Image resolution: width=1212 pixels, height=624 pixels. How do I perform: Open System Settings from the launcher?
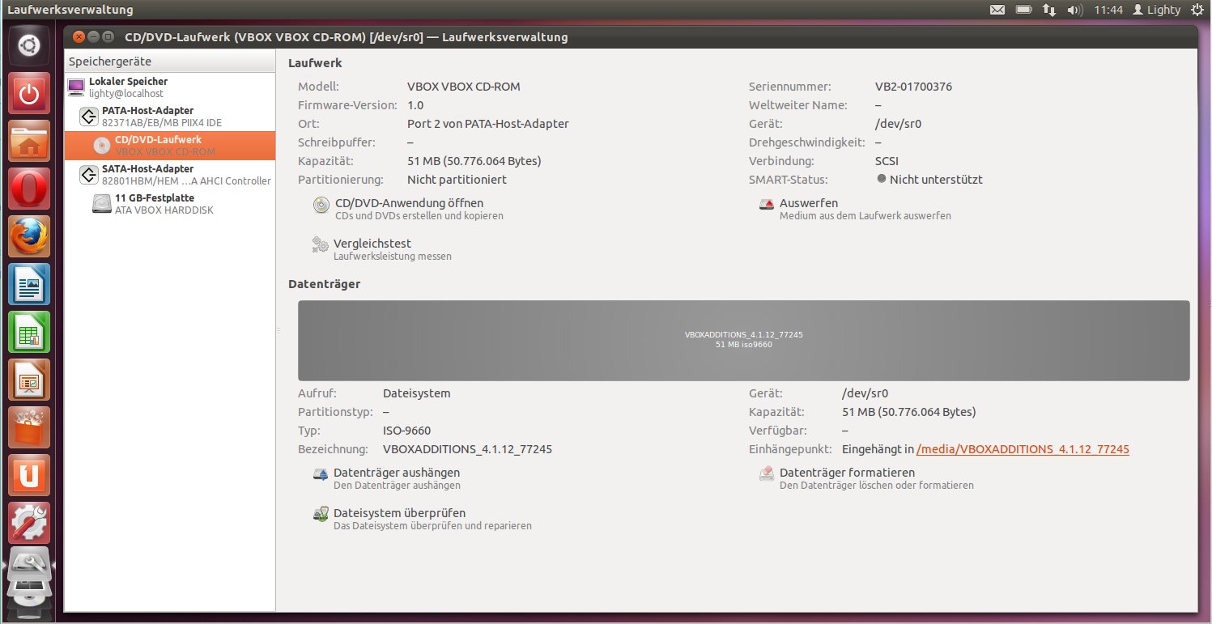click(29, 524)
